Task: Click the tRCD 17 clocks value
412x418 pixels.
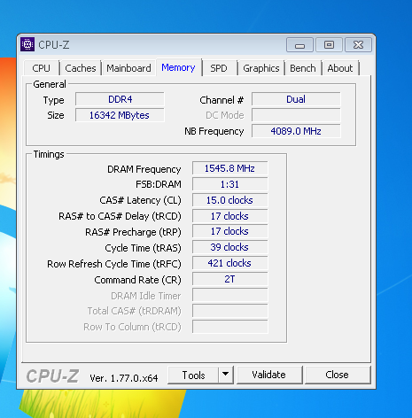Action: point(230,216)
